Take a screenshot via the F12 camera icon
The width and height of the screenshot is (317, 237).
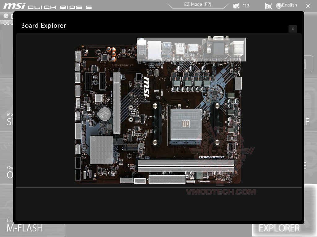tap(236, 6)
